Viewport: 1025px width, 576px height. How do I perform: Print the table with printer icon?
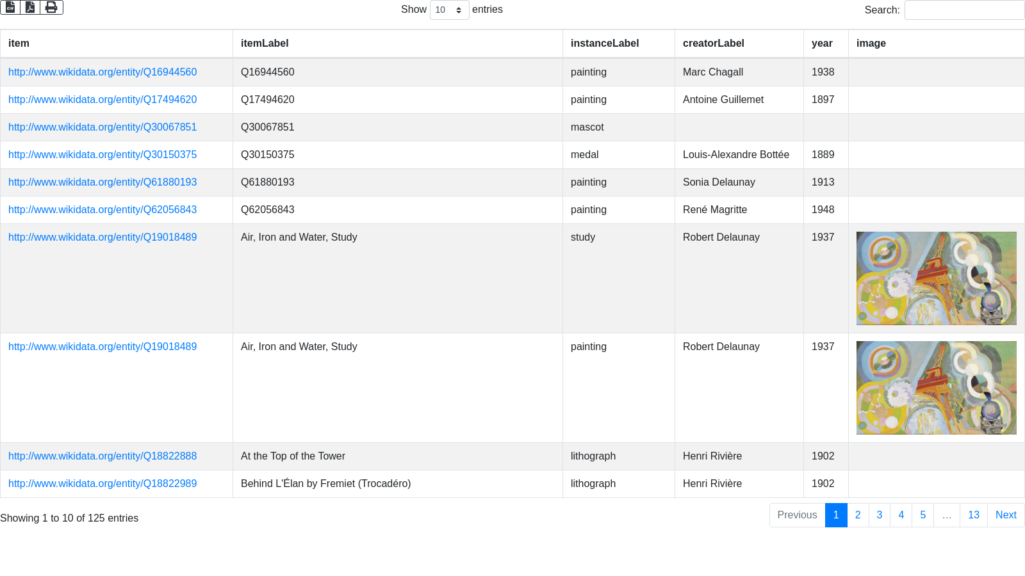tap(51, 8)
